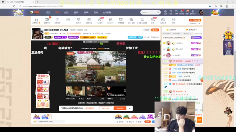Open the 鱼吧 nav item

pos(96,12)
